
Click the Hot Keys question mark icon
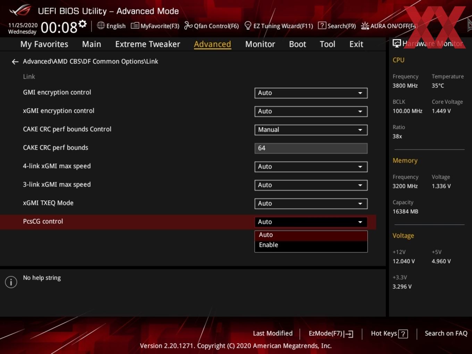[x=403, y=334]
